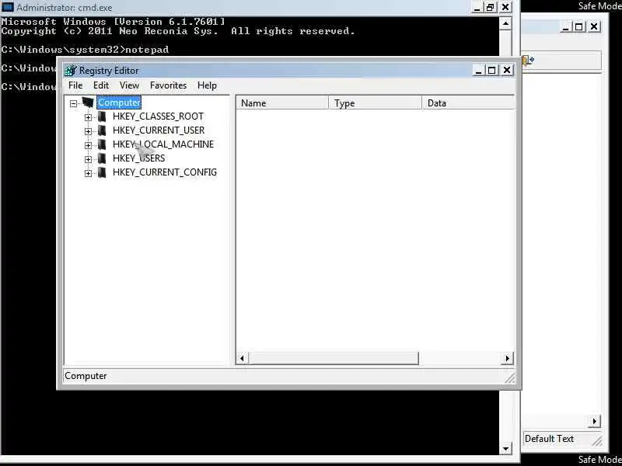Minimize the Registry Editor window
Viewport: 622px width, 466px height.
pos(478,71)
